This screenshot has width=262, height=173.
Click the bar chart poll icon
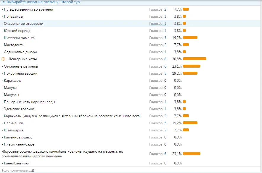[x=3, y=2]
